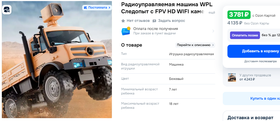Click the question bubble icon near Задать вопрос
Screen dimensions: 280x121
(x=154, y=21)
